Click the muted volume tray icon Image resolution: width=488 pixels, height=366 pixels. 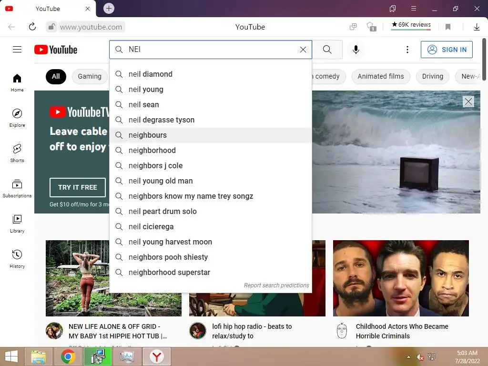pos(420,357)
